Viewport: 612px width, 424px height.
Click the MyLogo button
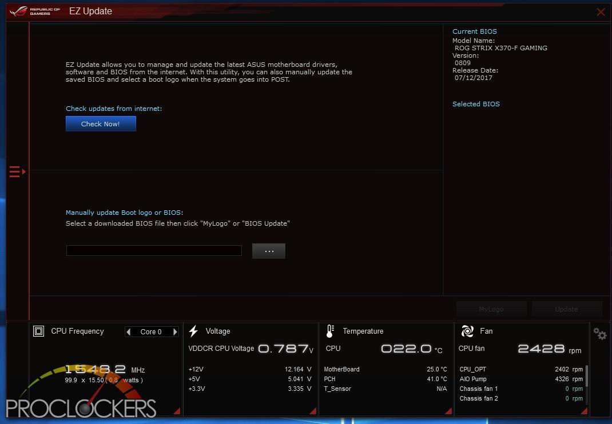[491, 309]
